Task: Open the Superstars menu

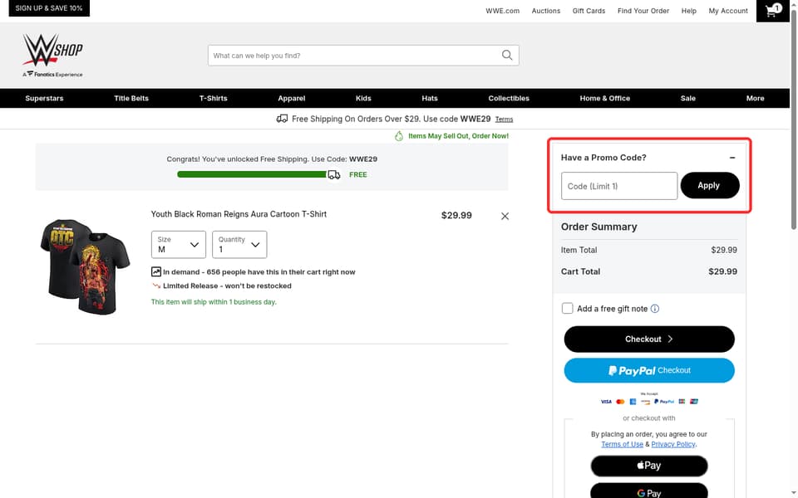Action: (44, 98)
